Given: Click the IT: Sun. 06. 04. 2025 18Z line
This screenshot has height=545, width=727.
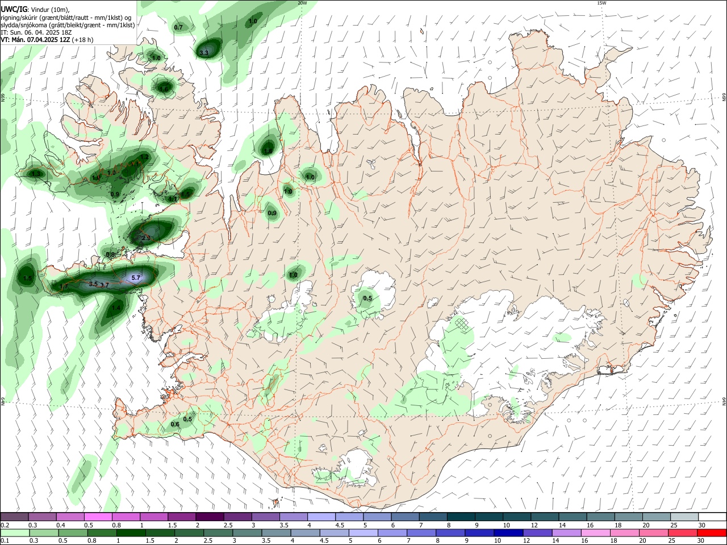Looking at the screenshot, I should click(36, 32).
